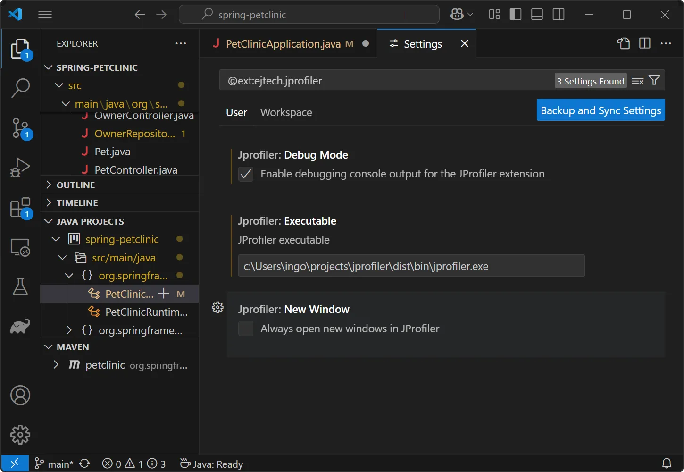Open the Testing flask view
Image resolution: width=684 pixels, height=472 pixels.
coord(20,286)
